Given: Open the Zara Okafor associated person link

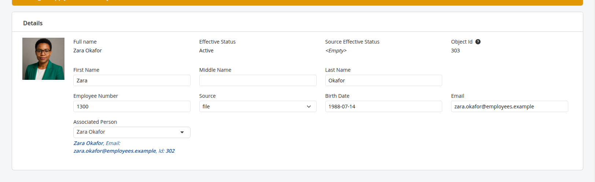Looking at the screenshot, I should [124, 147].
